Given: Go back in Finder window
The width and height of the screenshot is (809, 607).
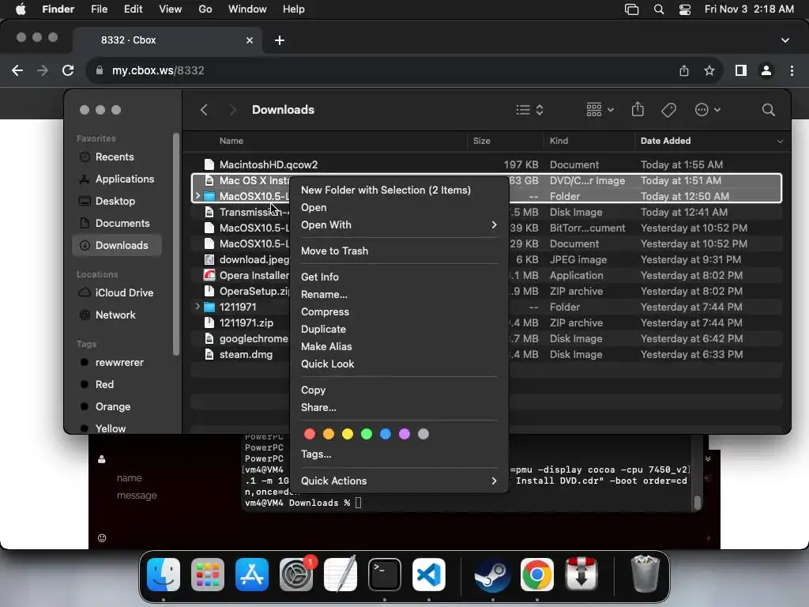Looking at the screenshot, I should (x=205, y=109).
